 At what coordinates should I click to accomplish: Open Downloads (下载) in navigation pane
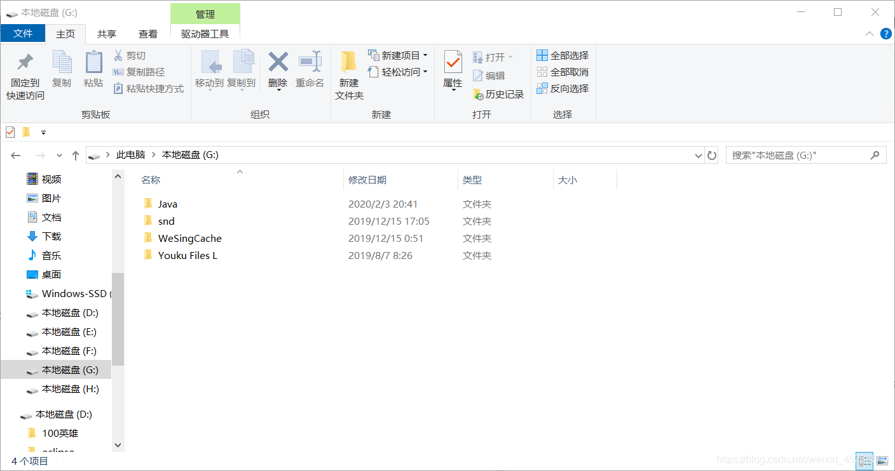click(51, 237)
